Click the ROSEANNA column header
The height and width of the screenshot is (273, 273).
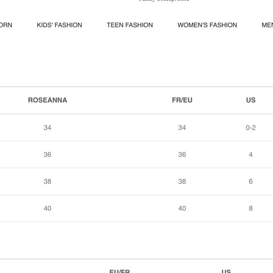pos(48,100)
